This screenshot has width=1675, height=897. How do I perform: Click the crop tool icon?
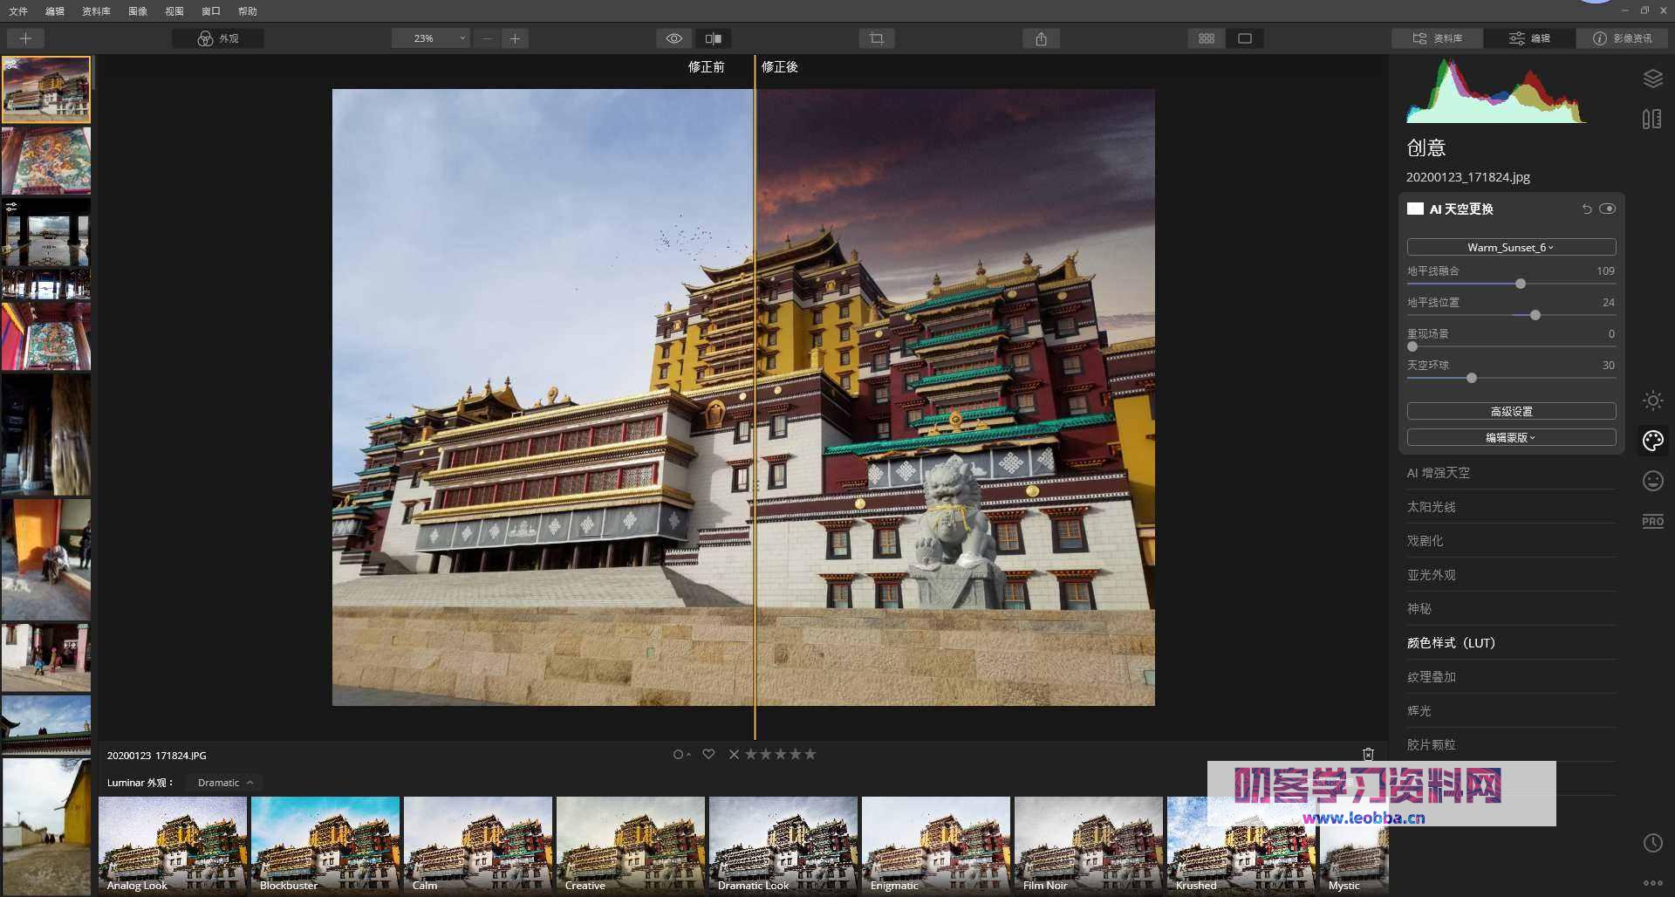(876, 38)
